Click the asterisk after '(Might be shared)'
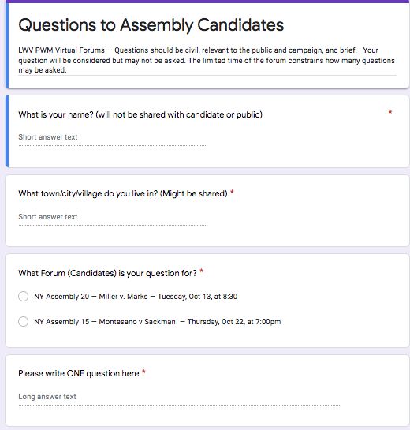The height and width of the screenshot is (430, 410). (232, 192)
